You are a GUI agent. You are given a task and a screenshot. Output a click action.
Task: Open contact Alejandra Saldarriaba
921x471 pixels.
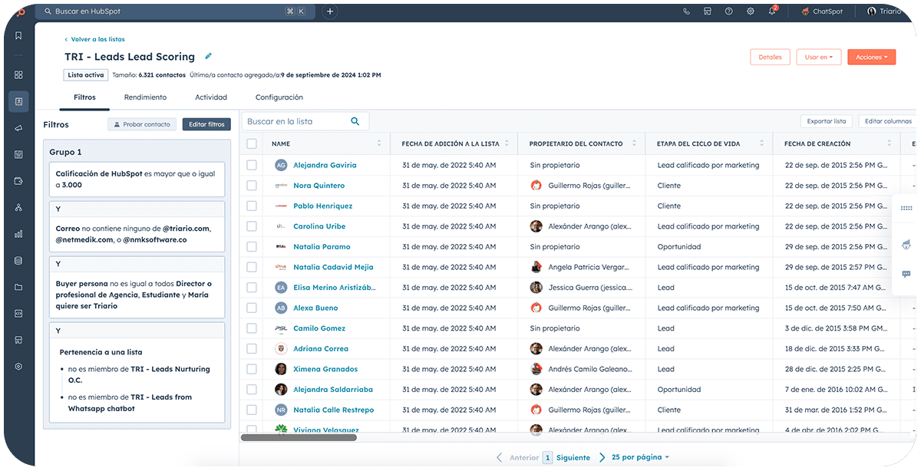pos(333,390)
